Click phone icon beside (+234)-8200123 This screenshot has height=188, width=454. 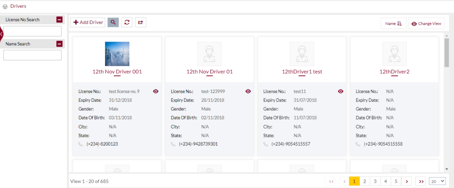pos(81,144)
